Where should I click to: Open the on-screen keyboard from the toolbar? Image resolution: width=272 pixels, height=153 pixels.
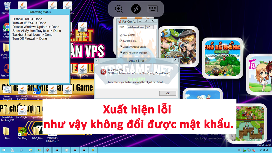point(152,9)
